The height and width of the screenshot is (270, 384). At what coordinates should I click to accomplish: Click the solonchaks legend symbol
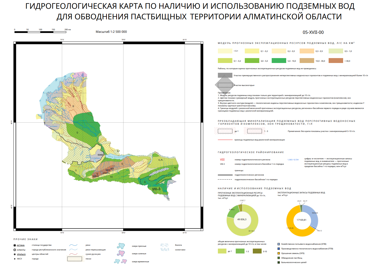coord(165,250)
